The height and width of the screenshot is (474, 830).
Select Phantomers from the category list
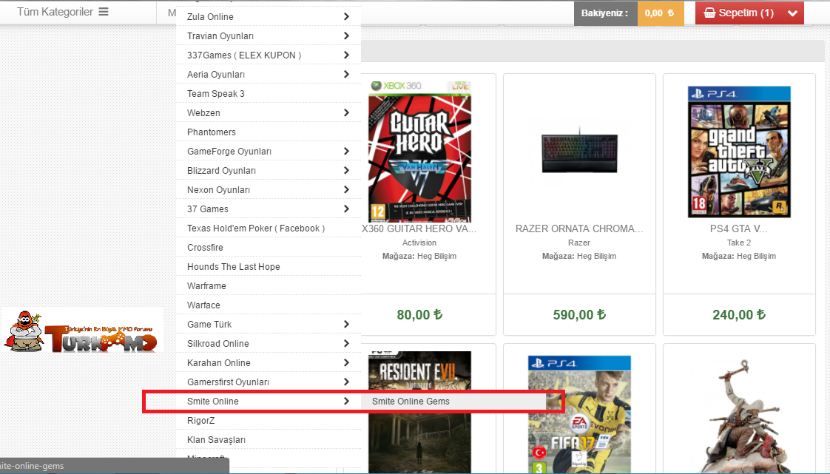212,132
